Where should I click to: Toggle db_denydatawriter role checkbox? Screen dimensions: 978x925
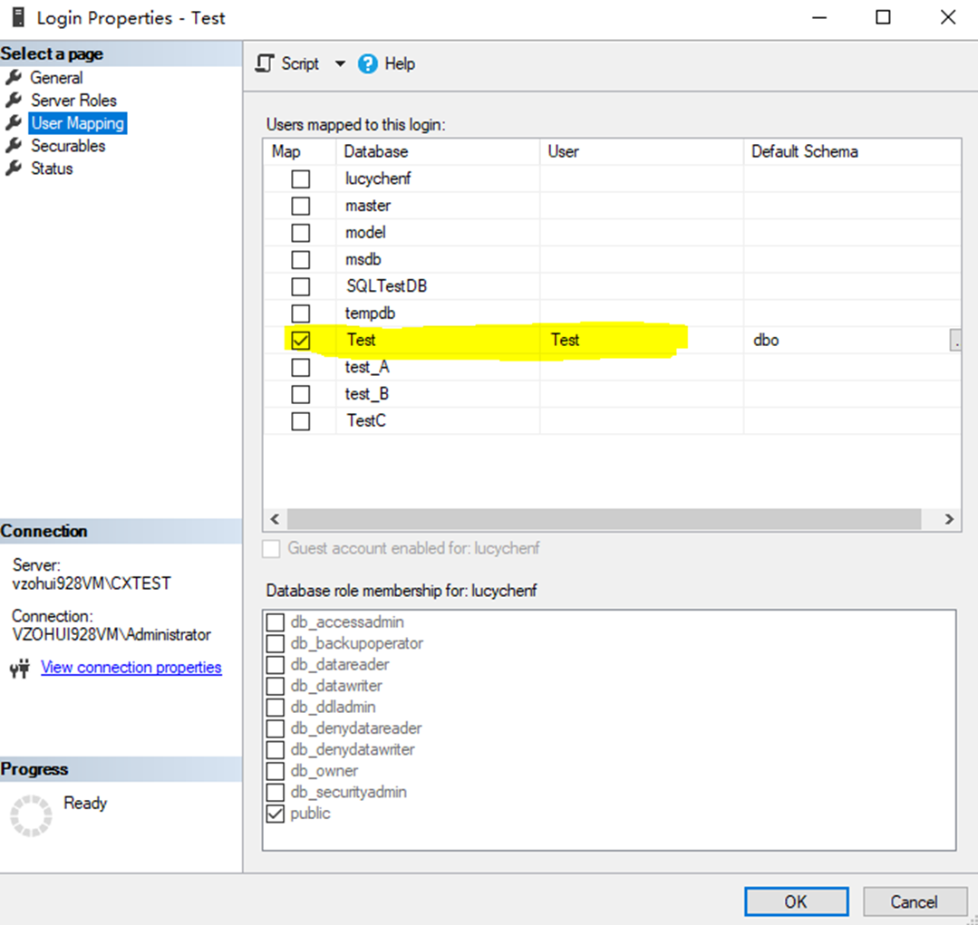click(275, 749)
